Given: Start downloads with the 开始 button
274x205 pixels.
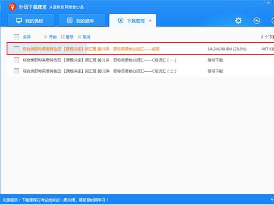Looking at the screenshot, I should click(x=50, y=36).
